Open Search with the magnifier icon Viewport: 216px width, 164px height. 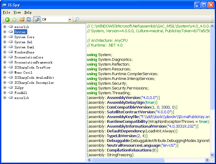pos(77,19)
